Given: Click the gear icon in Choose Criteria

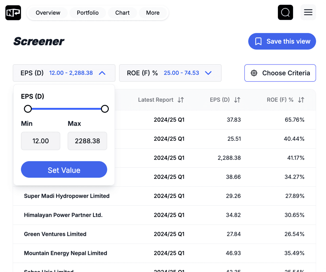Looking at the screenshot, I should coord(254,73).
